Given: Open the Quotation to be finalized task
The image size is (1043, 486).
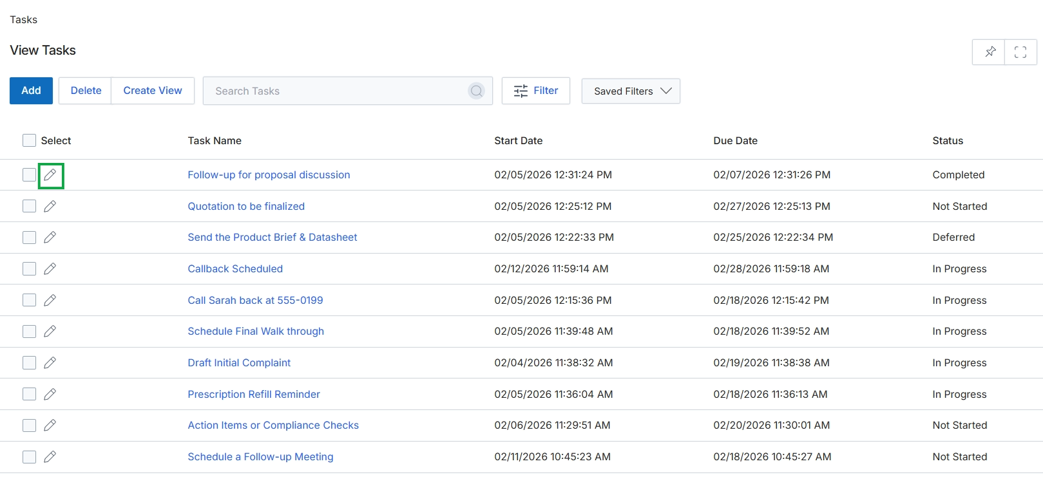Looking at the screenshot, I should pos(246,206).
